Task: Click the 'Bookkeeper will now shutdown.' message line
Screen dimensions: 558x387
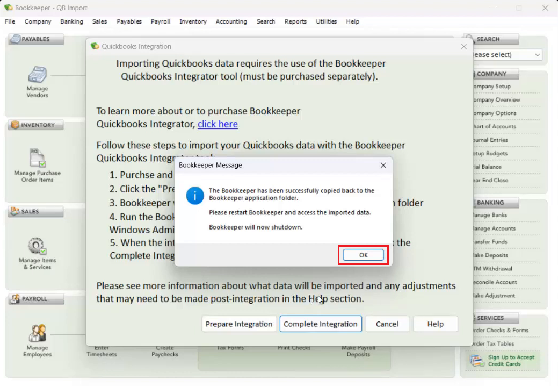Action: [x=256, y=227]
